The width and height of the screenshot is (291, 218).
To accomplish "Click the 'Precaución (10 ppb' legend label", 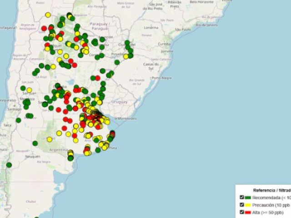I will pyautogui.click(x=271, y=205).
